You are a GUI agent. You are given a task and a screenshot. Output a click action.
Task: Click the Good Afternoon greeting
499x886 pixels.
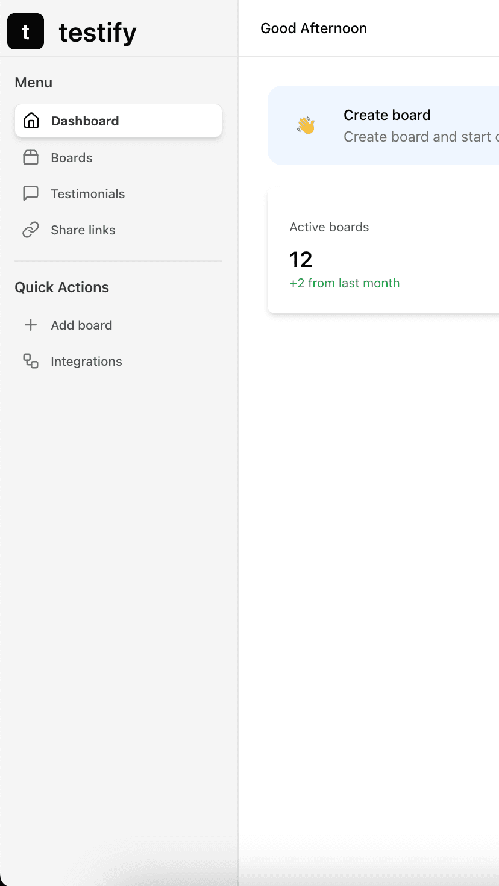pos(313,28)
